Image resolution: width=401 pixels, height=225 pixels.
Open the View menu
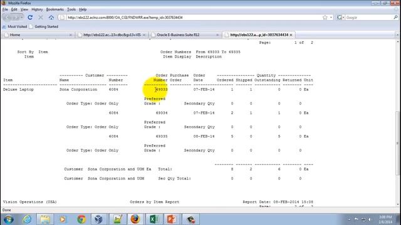coord(24,9)
